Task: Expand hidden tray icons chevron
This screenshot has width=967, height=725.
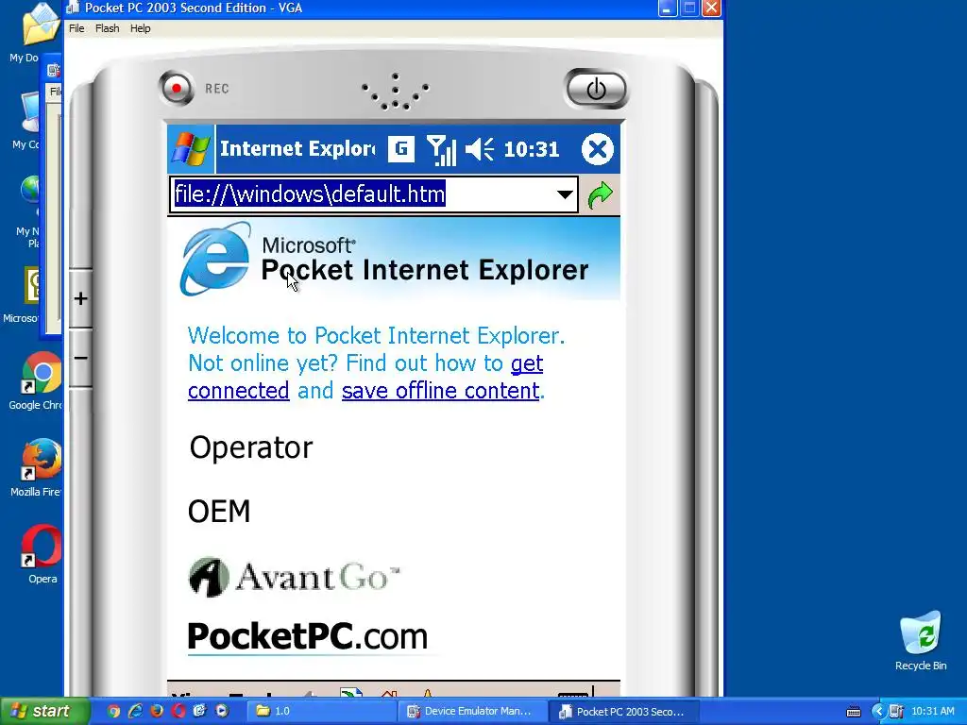Action: click(x=878, y=712)
